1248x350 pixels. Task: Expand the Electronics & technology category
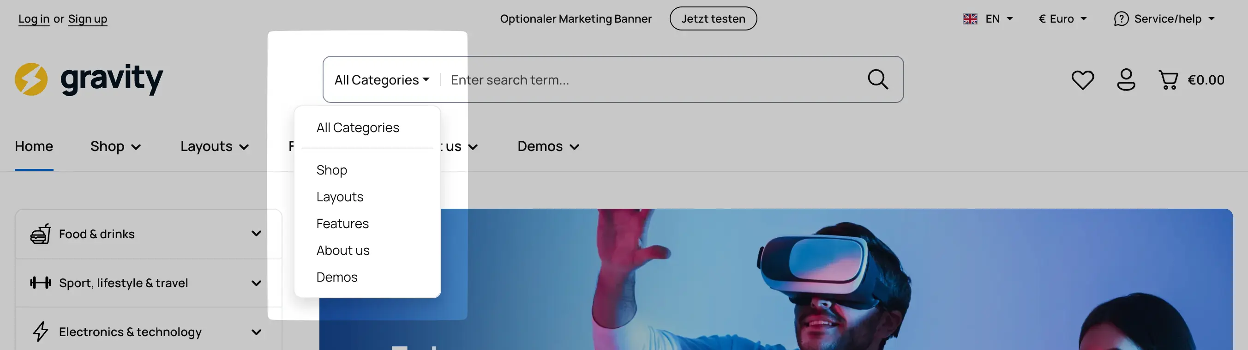[256, 332]
